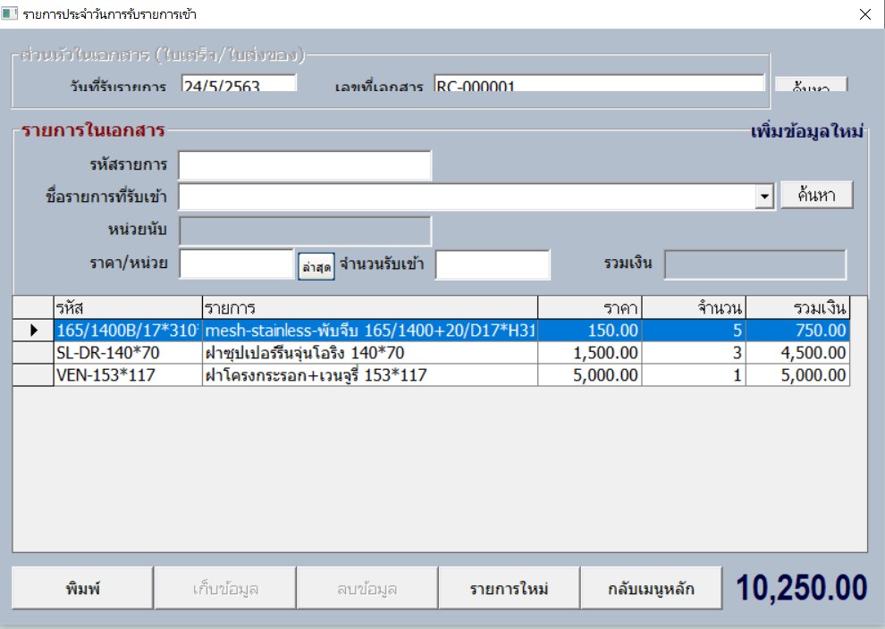The height and width of the screenshot is (629, 885).
Task: Close the window with the X button
Action: [x=864, y=14]
